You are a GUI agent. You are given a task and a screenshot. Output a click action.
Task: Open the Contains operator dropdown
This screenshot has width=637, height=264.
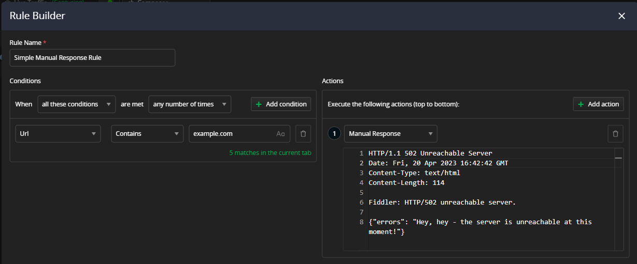(147, 133)
